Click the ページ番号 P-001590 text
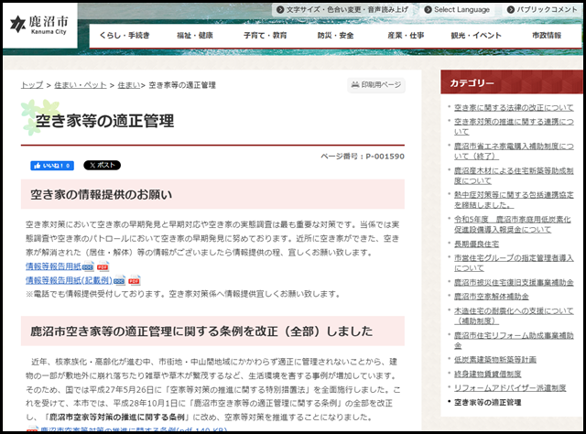Screen dimensions: 586x434 tap(363, 157)
